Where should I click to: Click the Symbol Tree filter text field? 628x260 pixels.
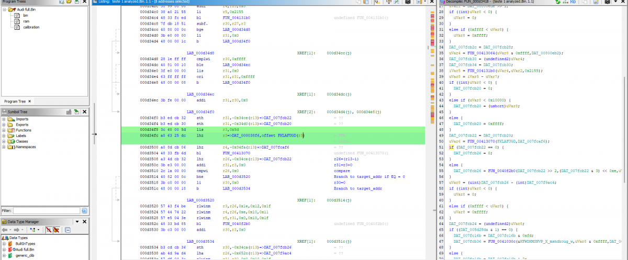(x=46, y=210)
